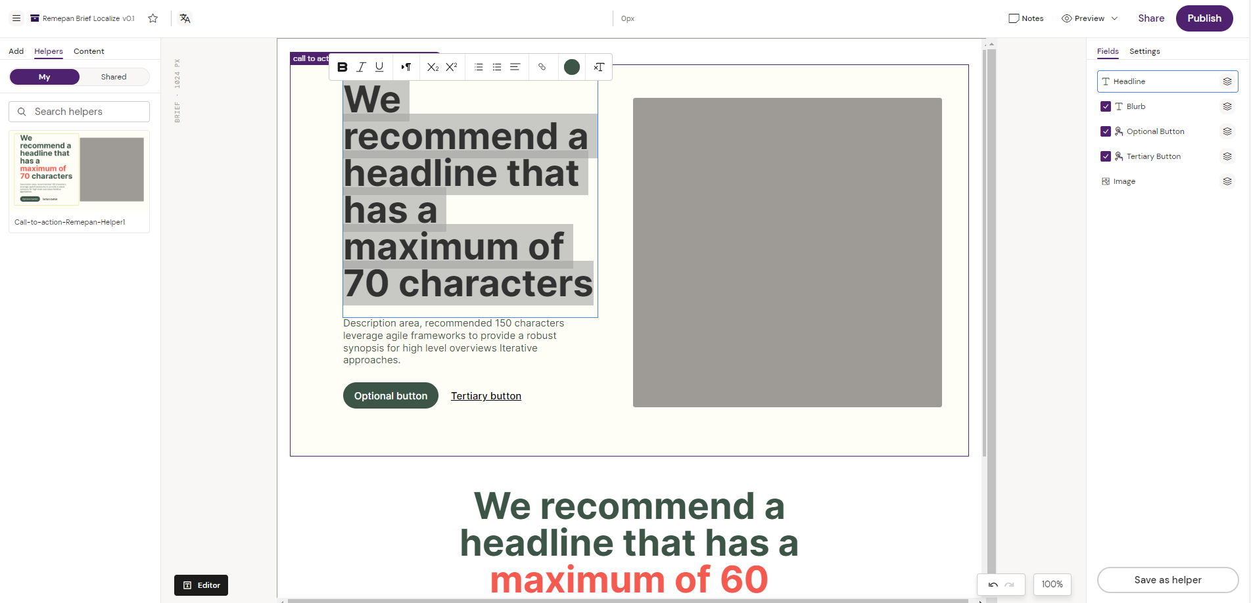Apply subscript formatting

pos(433,67)
